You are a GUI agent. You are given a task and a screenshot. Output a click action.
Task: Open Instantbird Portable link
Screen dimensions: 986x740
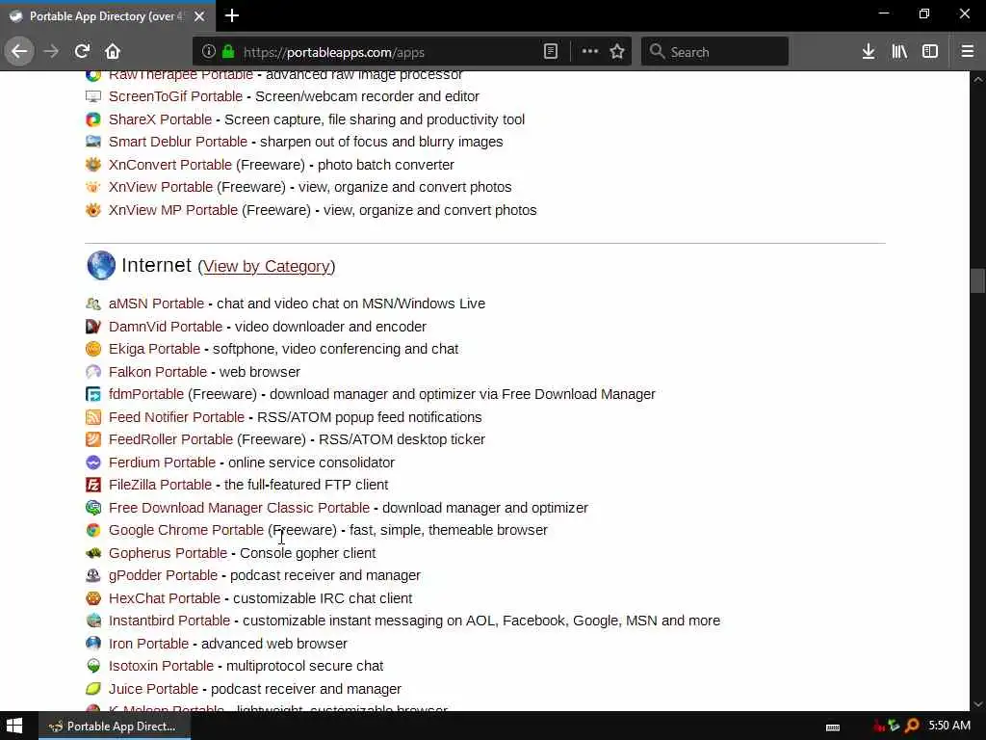tap(169, 621)
